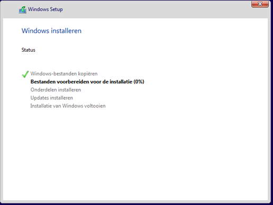Click the green checkmark beside Windows-bestanden kopiëren
This screenshot has width=273, height=205.
(25, 74)
